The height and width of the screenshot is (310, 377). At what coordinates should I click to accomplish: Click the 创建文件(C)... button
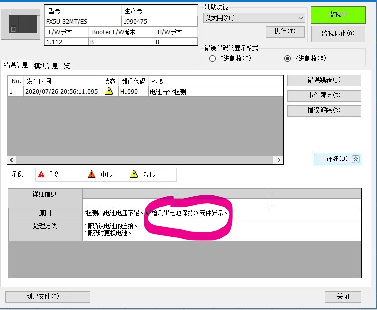click(47, 297)
